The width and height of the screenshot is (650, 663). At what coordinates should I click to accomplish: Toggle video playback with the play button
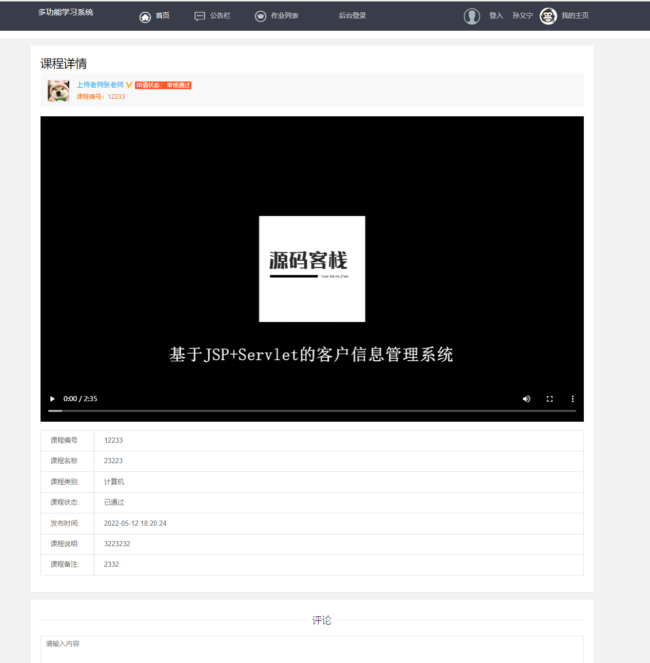click(x=52, y=399)
